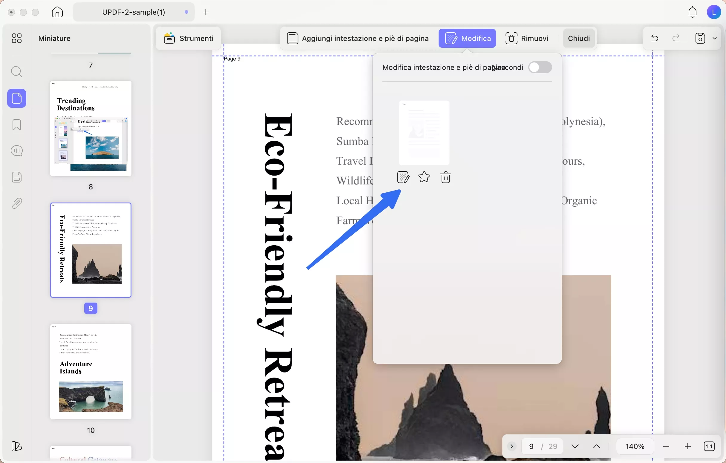This screenshot has width=726, height=463.
Task: Save the document
Action: [x=700, y=38]
